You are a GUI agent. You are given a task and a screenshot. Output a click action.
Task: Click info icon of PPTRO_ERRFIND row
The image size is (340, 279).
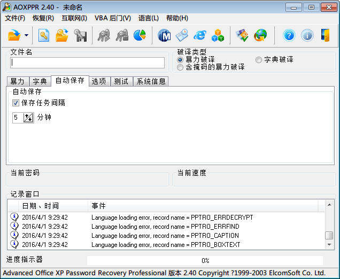14,226
